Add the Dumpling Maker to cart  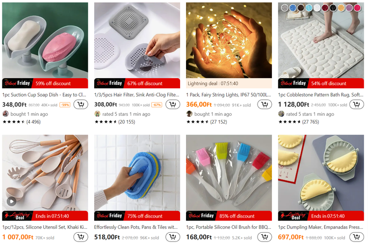[357, 237]
